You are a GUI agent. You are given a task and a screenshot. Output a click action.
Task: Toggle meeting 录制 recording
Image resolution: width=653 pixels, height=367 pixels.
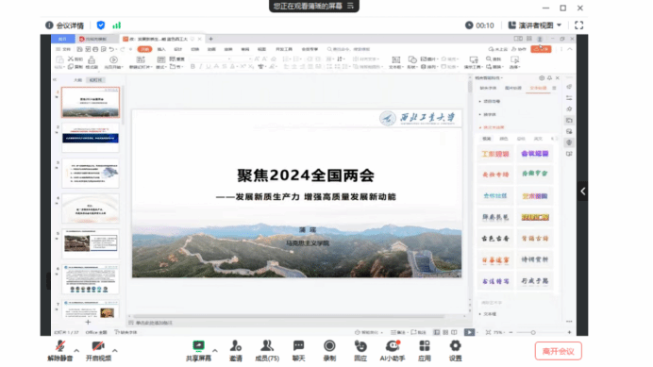coord(329,350)
